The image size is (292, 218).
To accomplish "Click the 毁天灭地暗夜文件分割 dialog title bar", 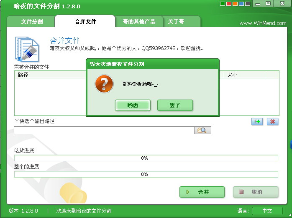I will point(153,64).
